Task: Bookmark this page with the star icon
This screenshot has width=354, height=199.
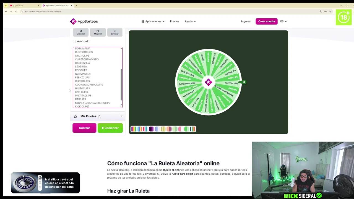Action: point(330,11)
